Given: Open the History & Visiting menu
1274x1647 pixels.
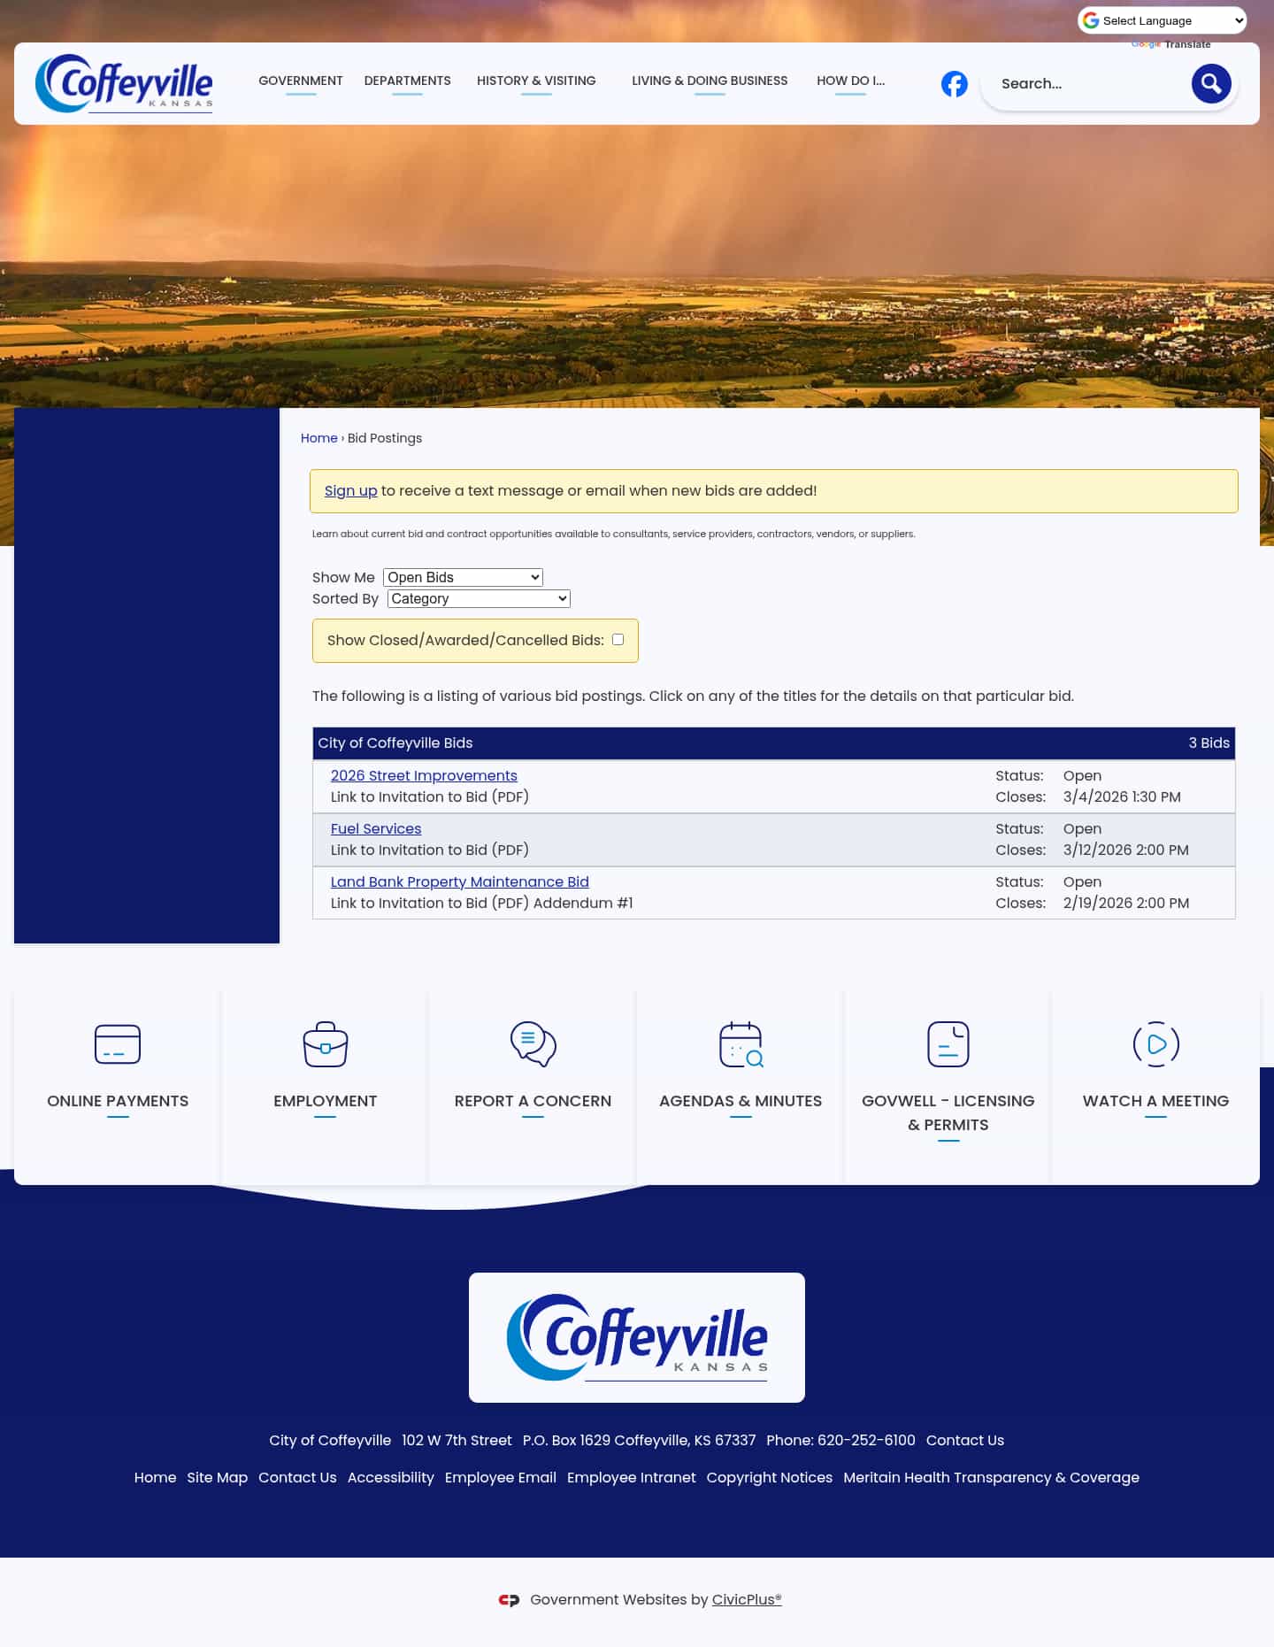Looking at the screenshot, I should pos(536,81).
